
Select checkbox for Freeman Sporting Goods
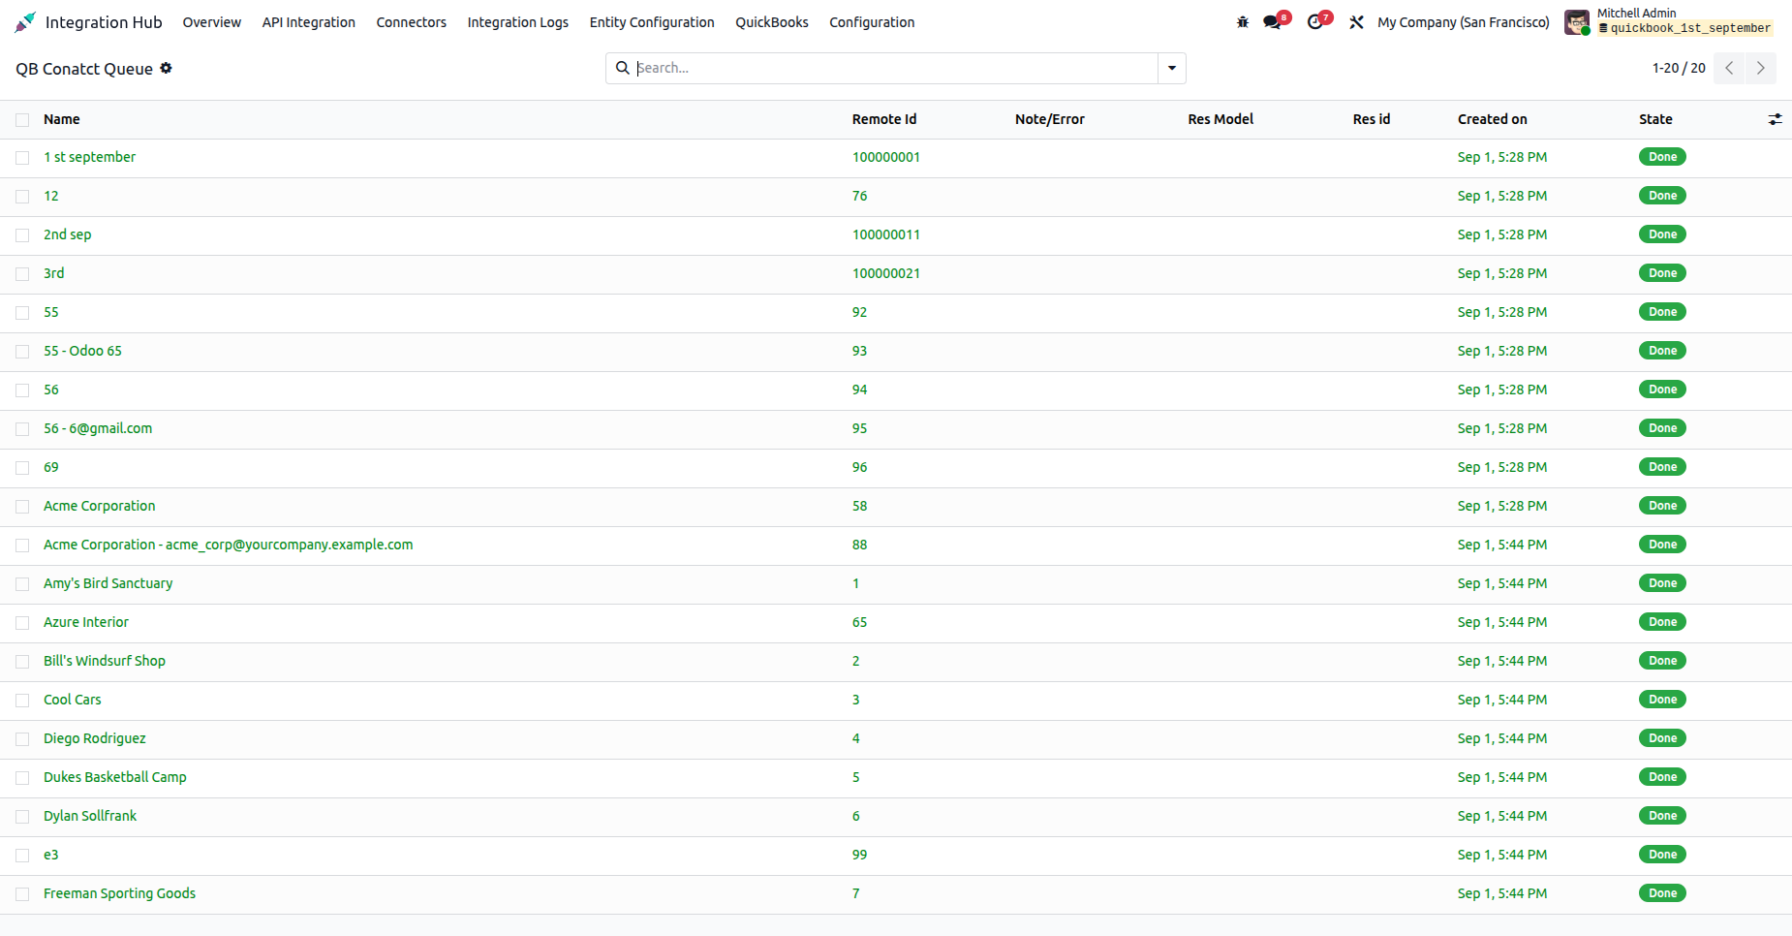point(22,894)
